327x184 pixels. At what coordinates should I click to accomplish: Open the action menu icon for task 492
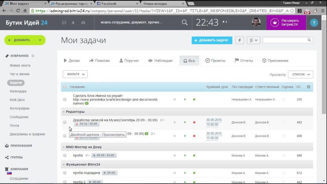[x=175, y=122]
